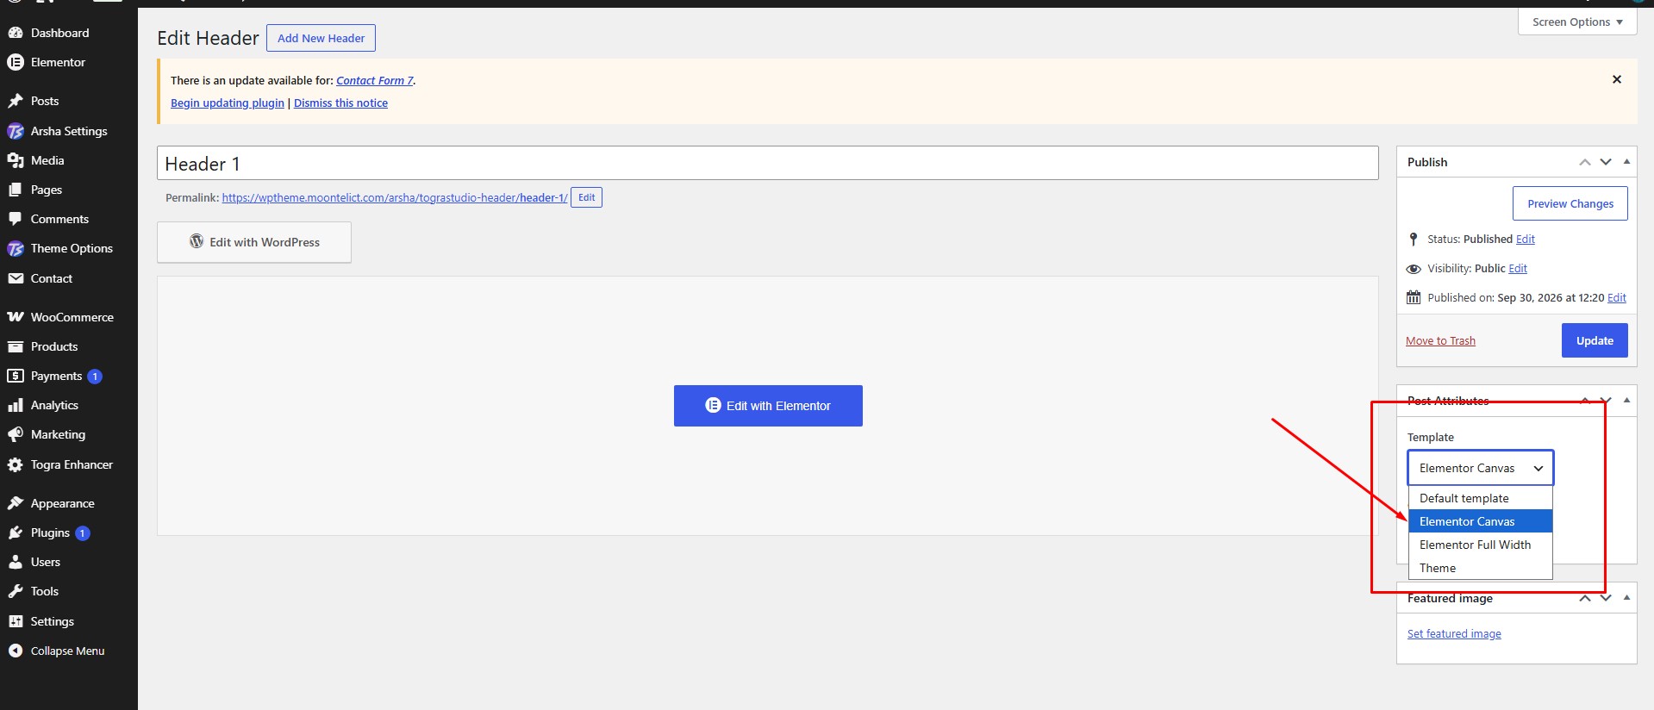Click the Payments dollar icon

point(16,376)
